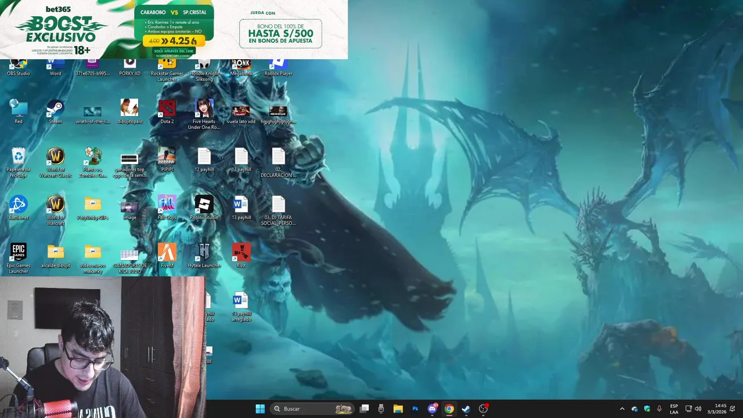
Task: Launch the Rockstar Games Launcher shortcut
Action: pyautogui.click(x=167, y=70)
